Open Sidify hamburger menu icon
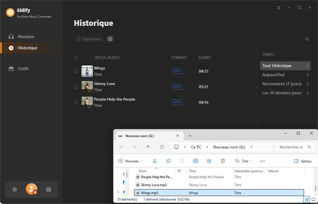 pyautogui.click(x=279, y=8)
